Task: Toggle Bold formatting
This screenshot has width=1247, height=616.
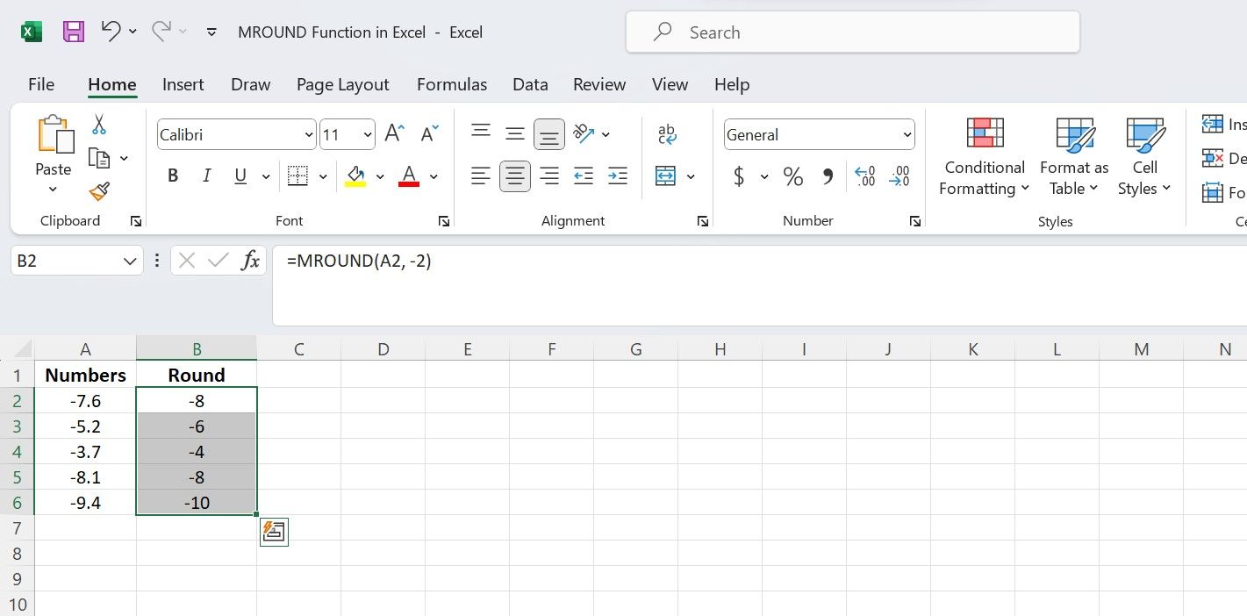Action: (173, 176)
